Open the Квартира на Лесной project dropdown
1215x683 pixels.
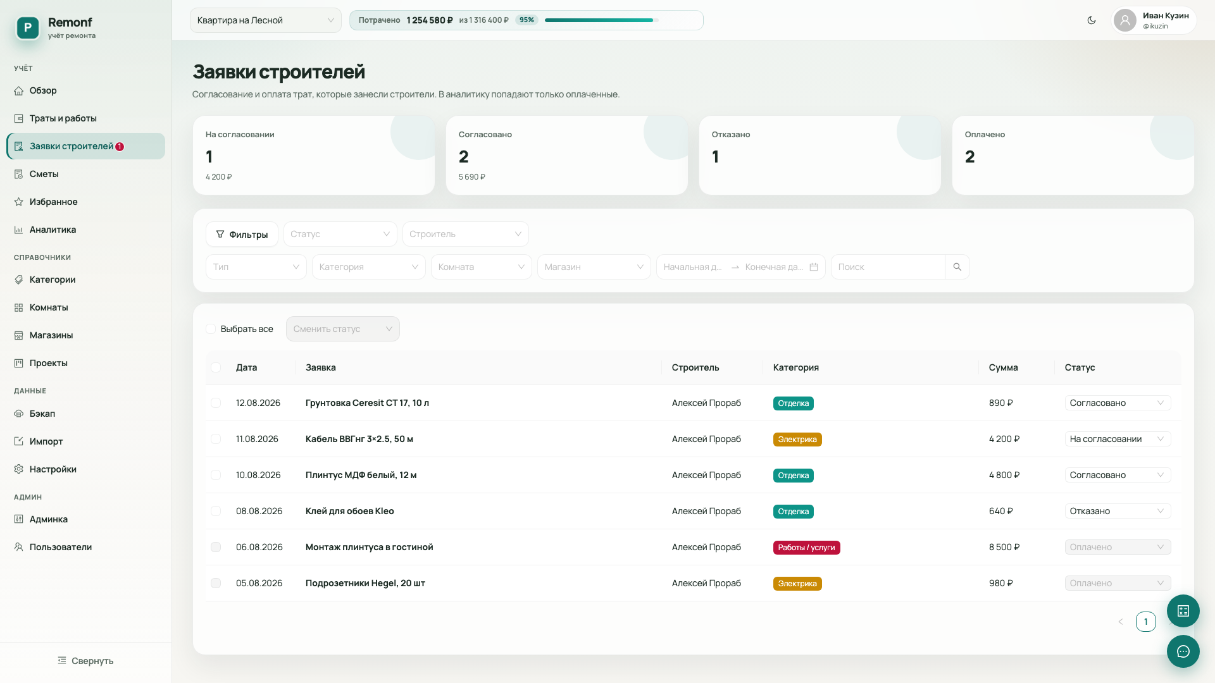[266, 20]
